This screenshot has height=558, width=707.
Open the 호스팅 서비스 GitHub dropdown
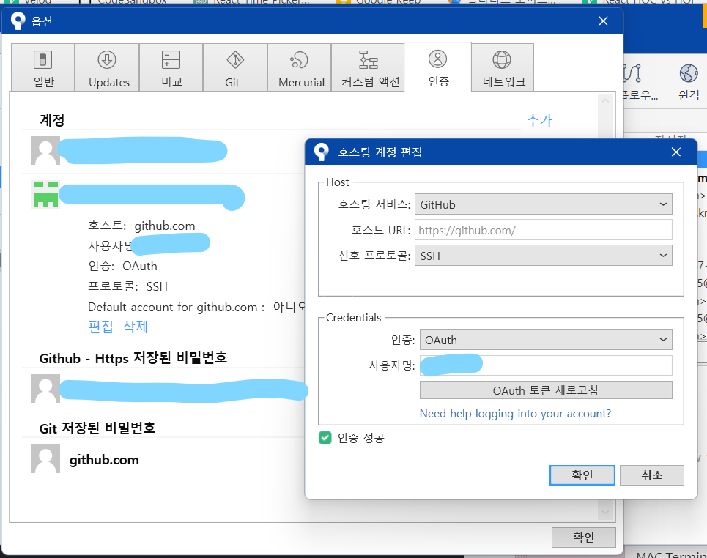click(544, 204)
